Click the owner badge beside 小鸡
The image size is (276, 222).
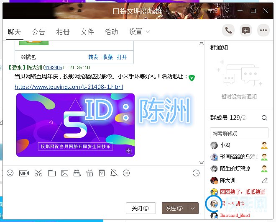(x=264, y=145)
